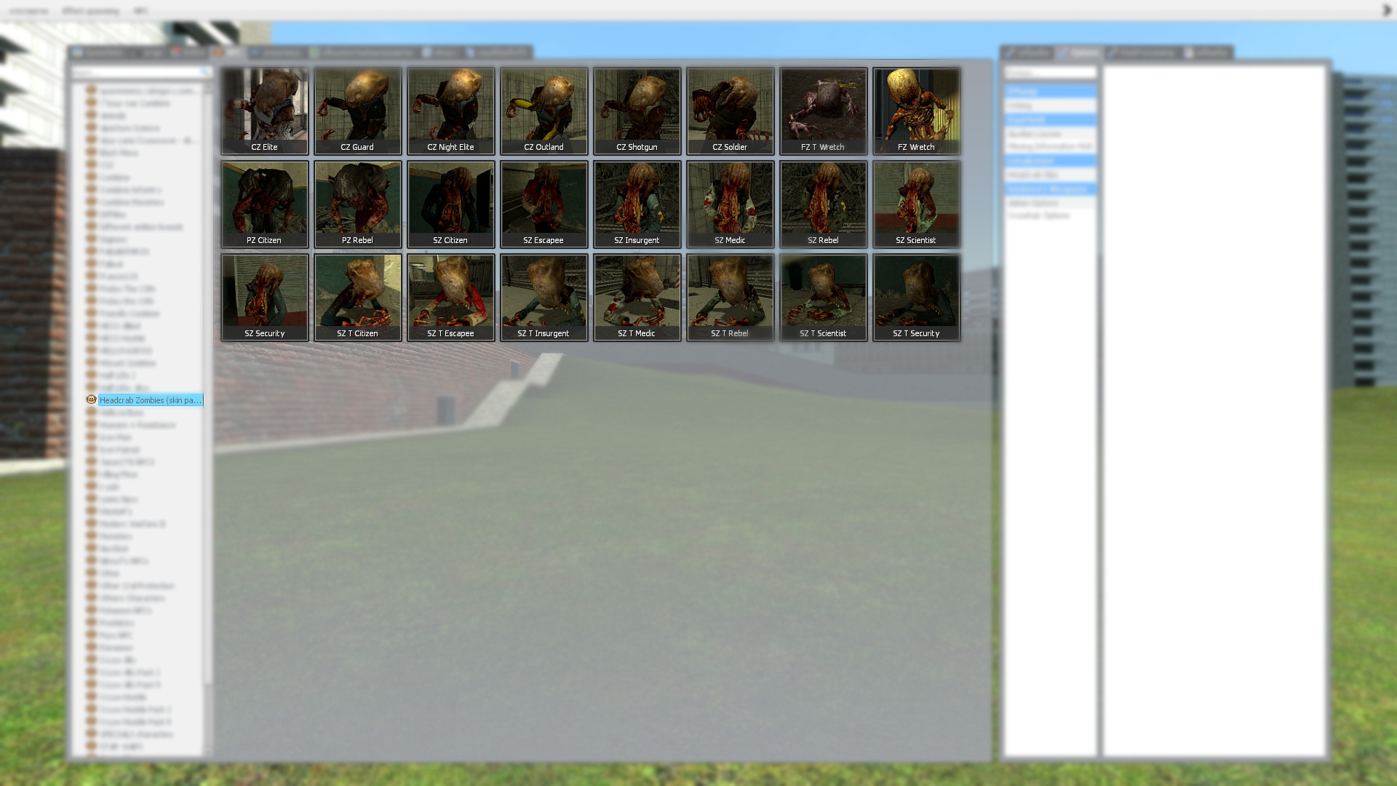Spawn the SZ Scientist zombie
The image size is (1397, 786).
(916, 202)
